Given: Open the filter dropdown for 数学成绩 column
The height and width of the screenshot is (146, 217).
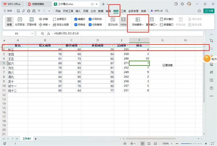Looking at the screenshot, I should 80,46.
